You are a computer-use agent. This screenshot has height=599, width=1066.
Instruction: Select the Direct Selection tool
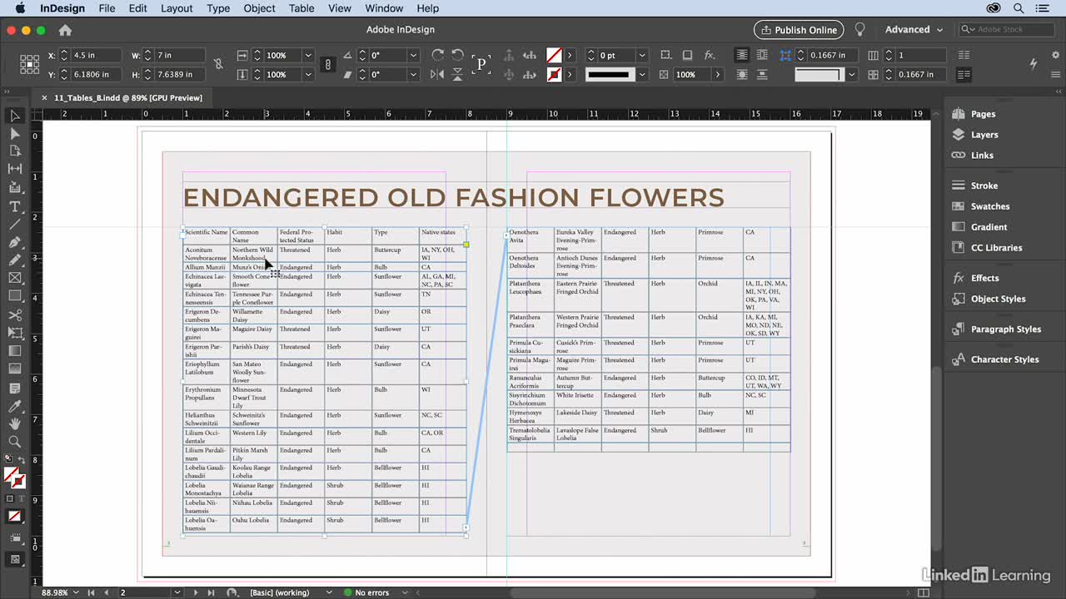[14, 133]
